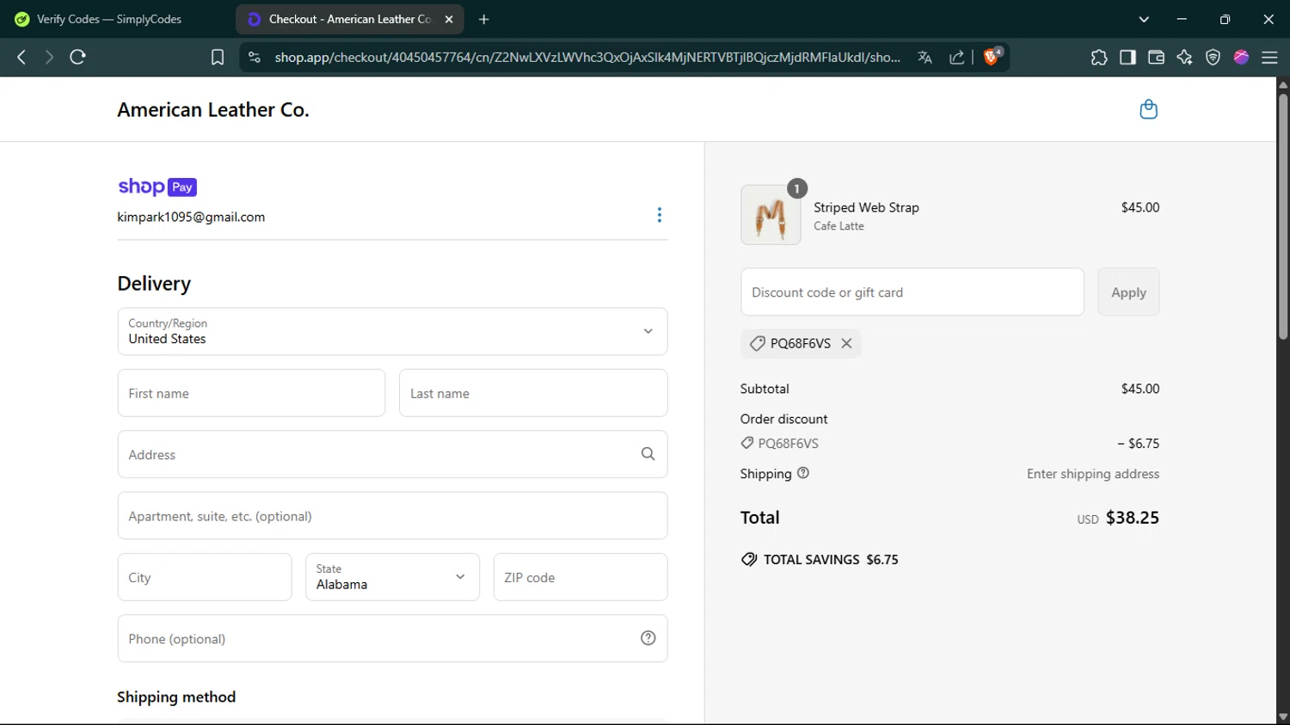Image resolution: width=1290 pixels, height=725 pixels.
Task: Open the colorful profile avatar icon
Action: click(1241, 57)
